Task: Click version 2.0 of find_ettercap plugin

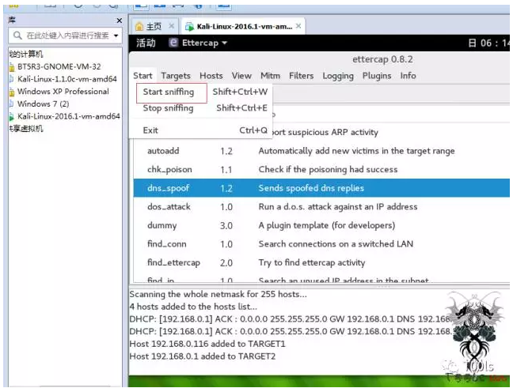Action: coord(226,263)
